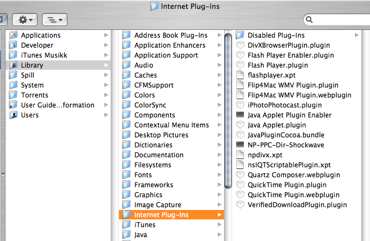Click the Documentation folder name
Image resolution: width=370 pixels, height=241 pixels.
pos(159,155)
